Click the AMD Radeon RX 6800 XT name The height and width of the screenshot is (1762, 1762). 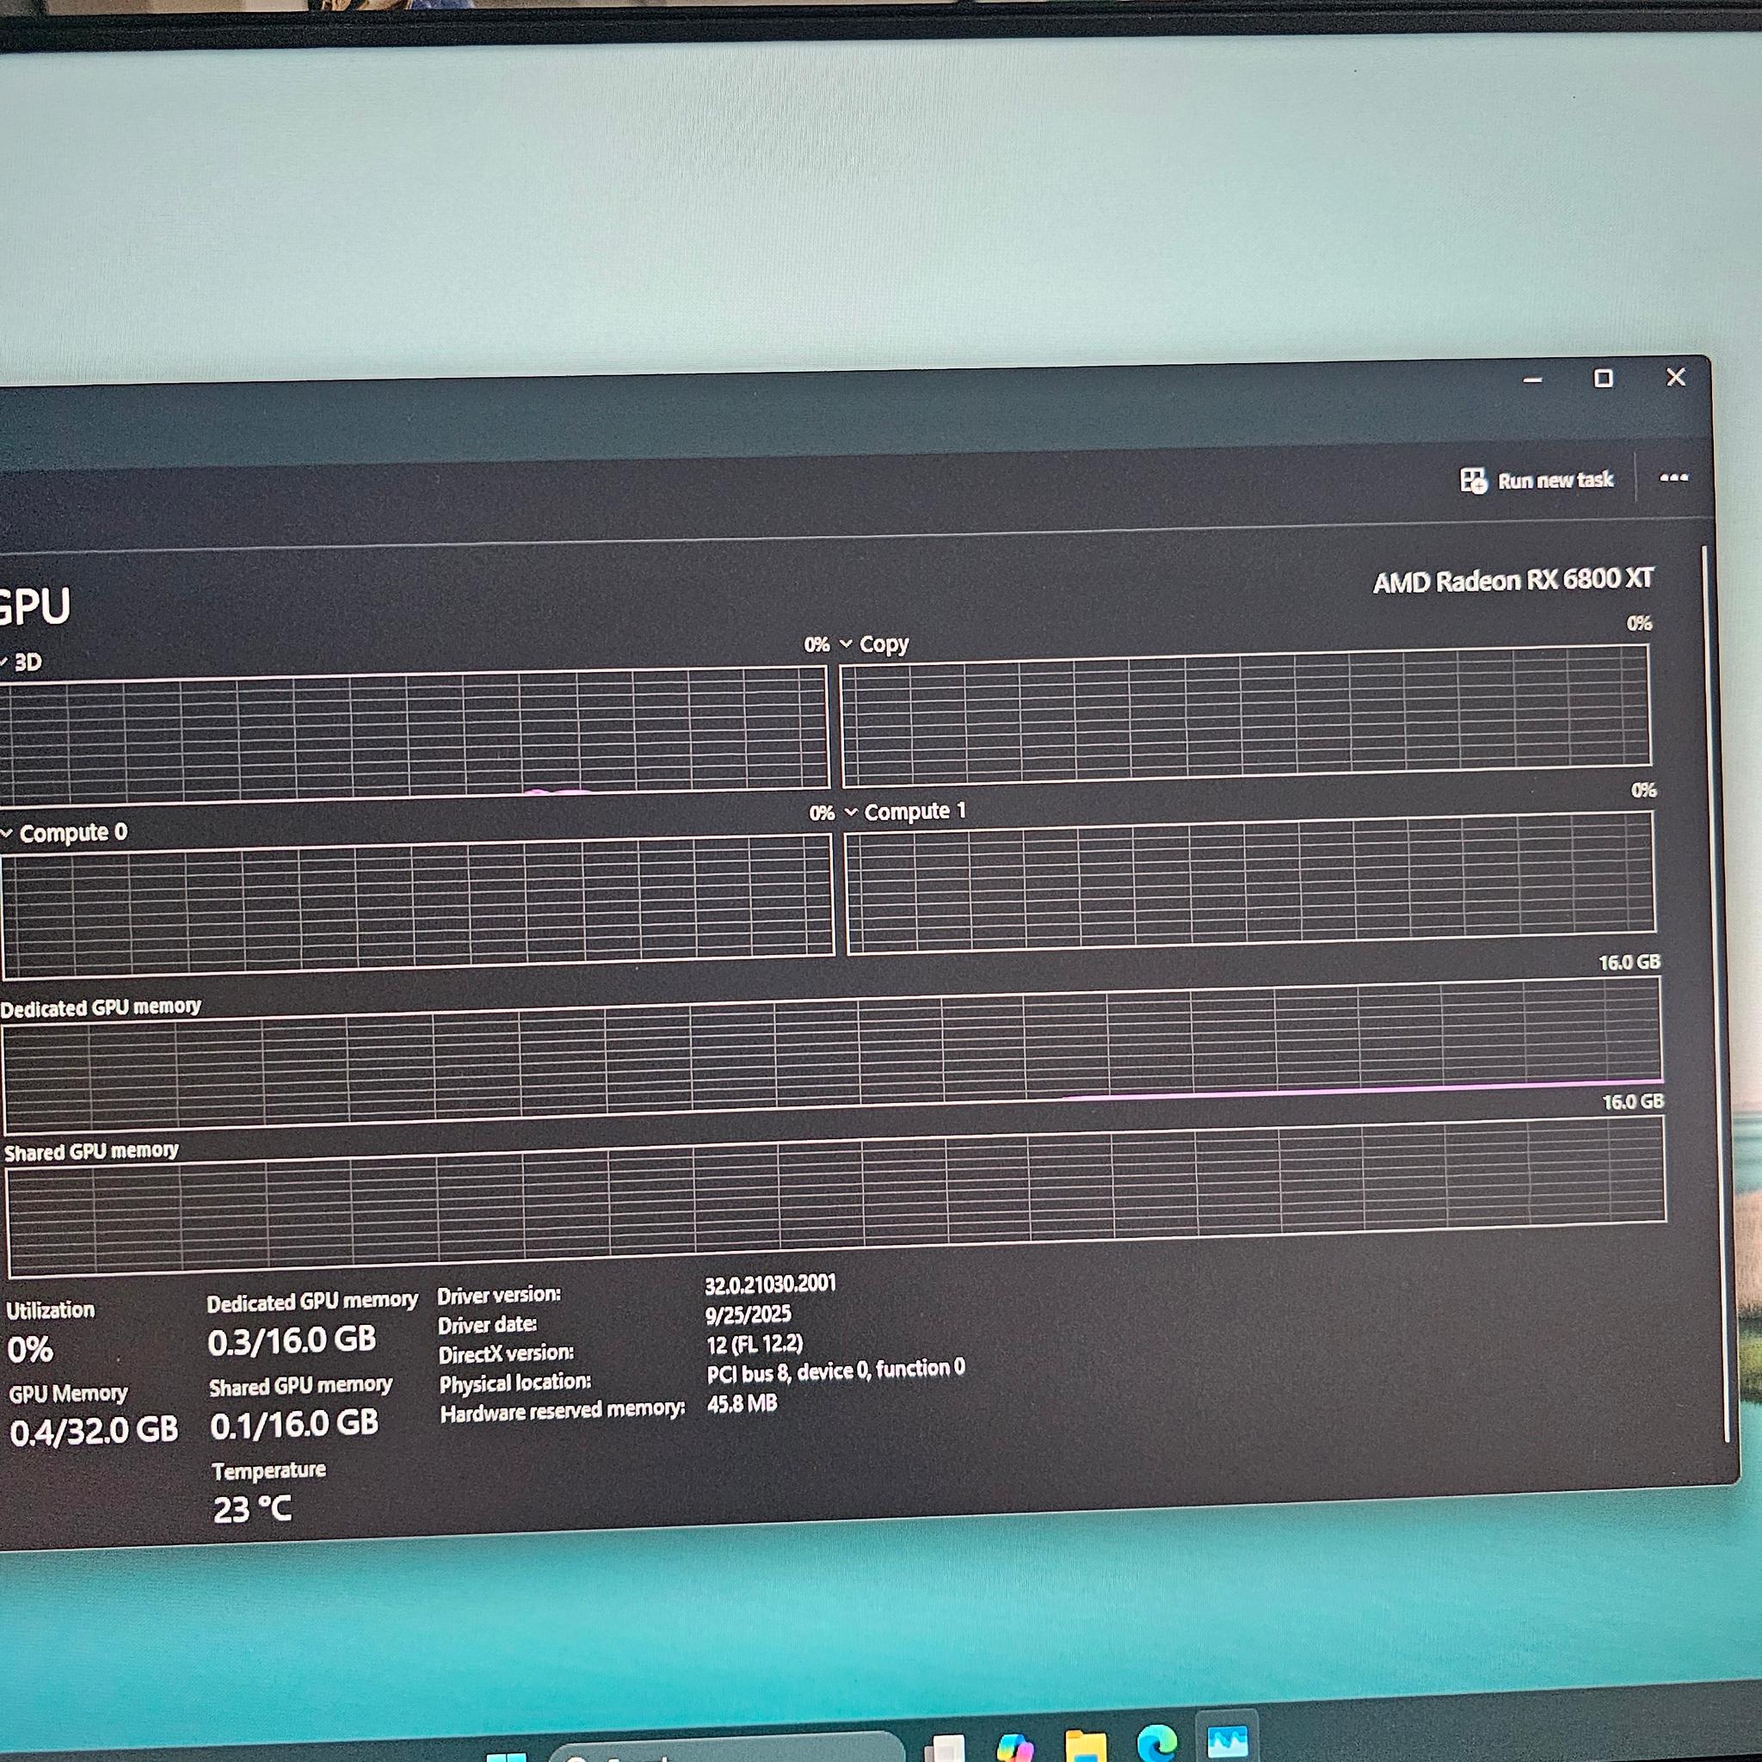point(1513,580)
